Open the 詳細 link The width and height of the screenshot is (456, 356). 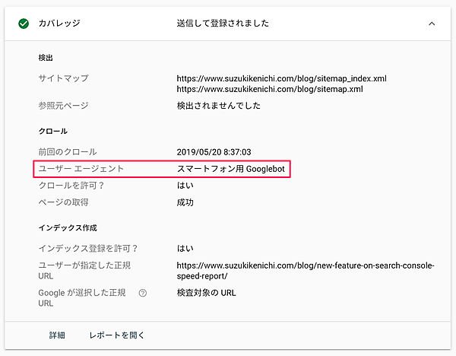[x=57, y=335]
